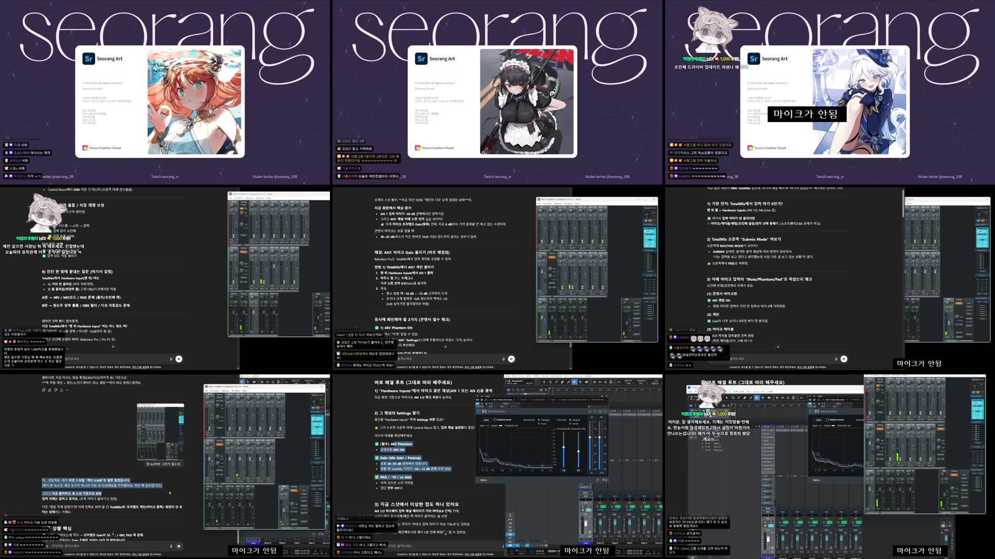Image resolution: width=995 pixels, height=559 pixels.
Task: Open the Options menu in TotalMix FX
Action: 558,203
